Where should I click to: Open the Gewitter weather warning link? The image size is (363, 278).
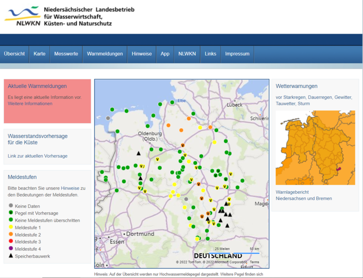click(x=343, y=97)
